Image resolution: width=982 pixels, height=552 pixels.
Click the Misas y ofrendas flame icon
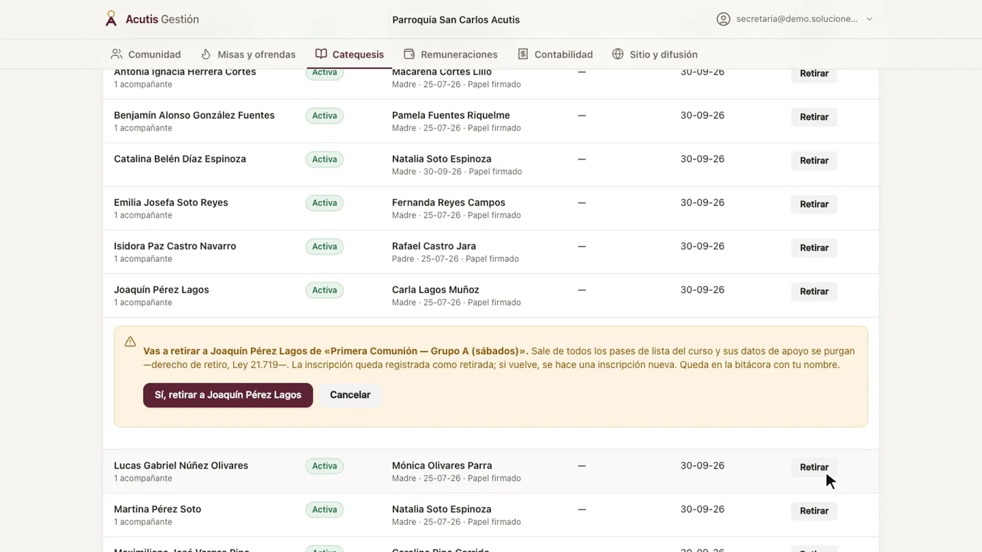[206, 54]
